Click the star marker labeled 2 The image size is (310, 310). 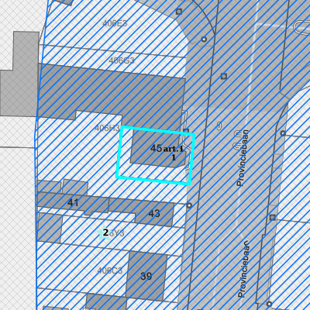pos(104,233)
